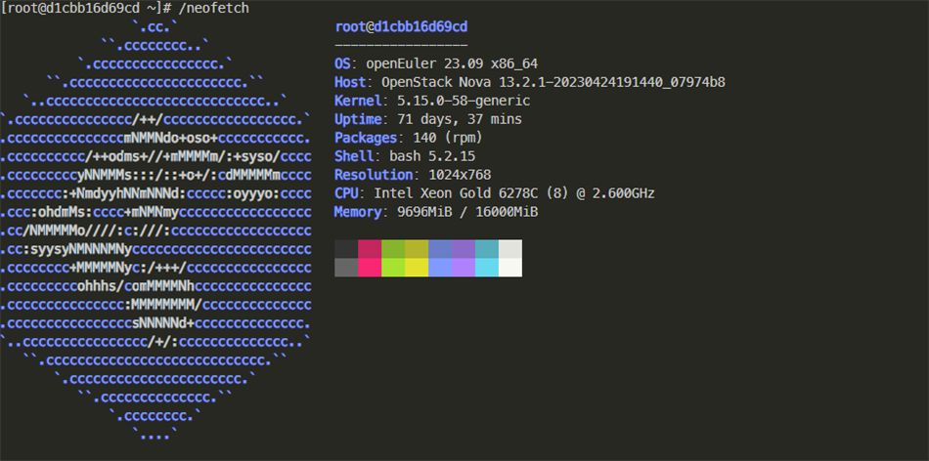Image resolution: width=929 pixels, height=461 pixels.
Task: Click the medium gray color block, bottom row
Action: 346,268
